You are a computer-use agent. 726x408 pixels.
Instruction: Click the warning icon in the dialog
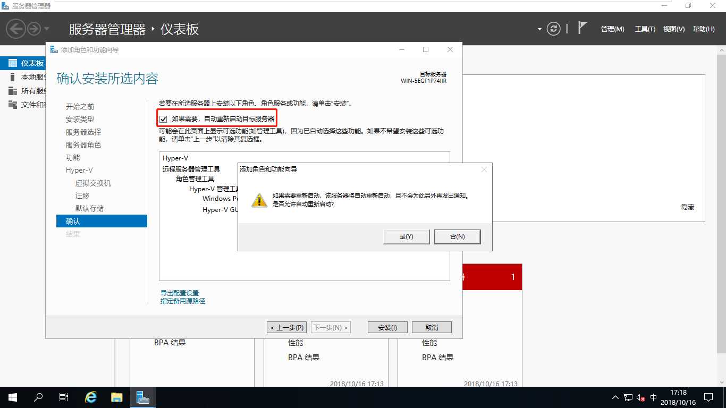(x=259, y=200)
